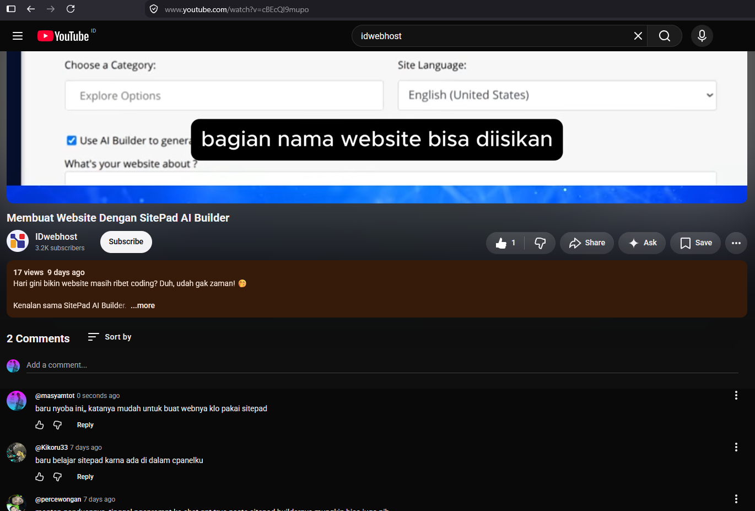Like the video

point(505,243)
